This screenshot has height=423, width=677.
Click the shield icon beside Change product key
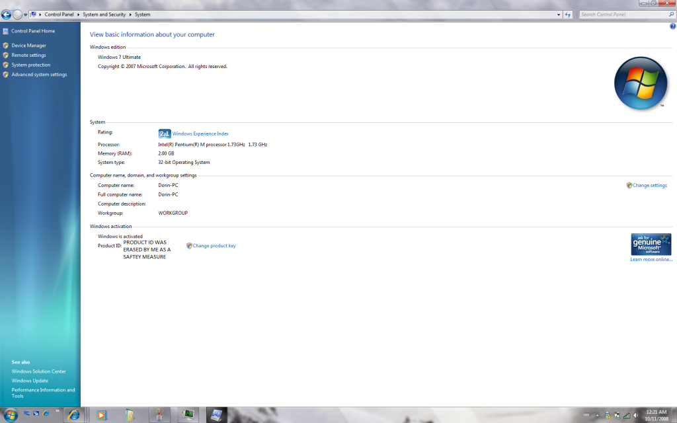click(x=189, y=246)
